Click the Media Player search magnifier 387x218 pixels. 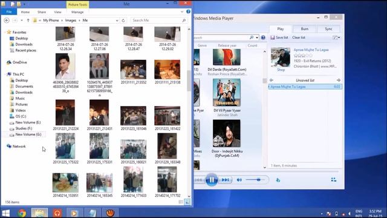[x=252, y=38]
